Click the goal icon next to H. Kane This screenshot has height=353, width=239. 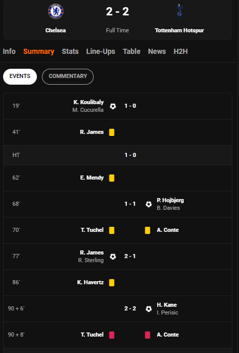(x=148, y=309)
